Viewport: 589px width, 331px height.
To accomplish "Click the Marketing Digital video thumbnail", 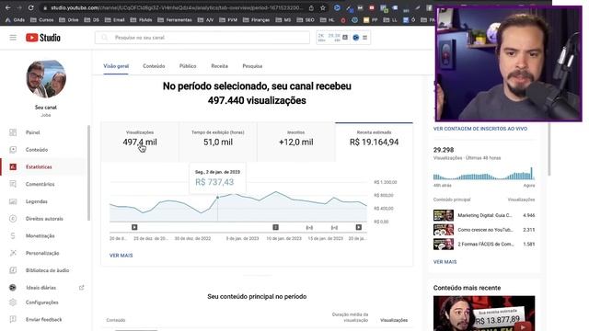I will click(444, 215).
